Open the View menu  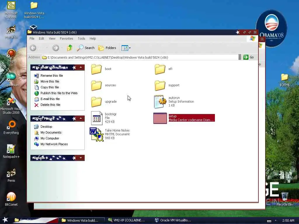tap(52, 38)
